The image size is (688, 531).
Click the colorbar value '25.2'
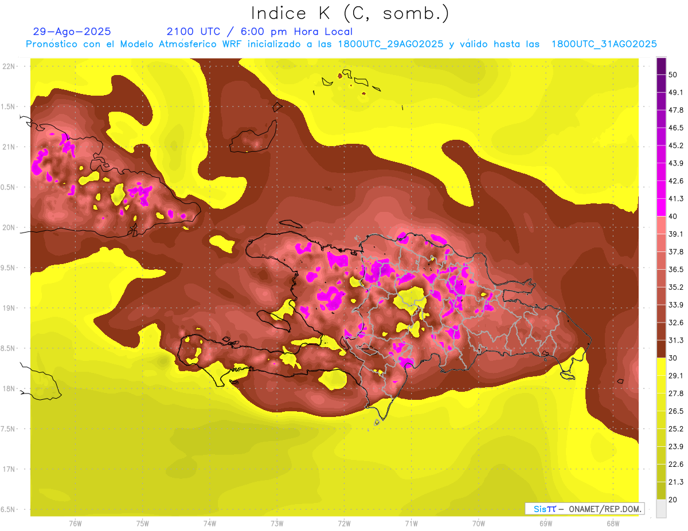pos(676,428)
